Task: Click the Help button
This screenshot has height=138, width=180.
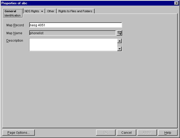Action: click(x=168, y=133)
